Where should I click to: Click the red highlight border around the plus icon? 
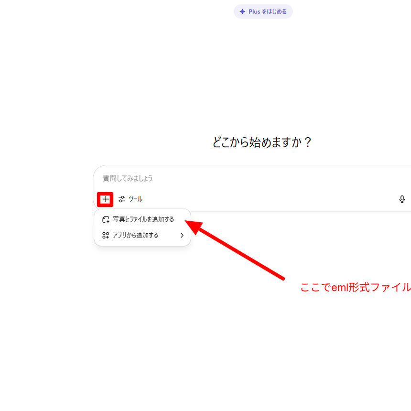pos(98,199)
